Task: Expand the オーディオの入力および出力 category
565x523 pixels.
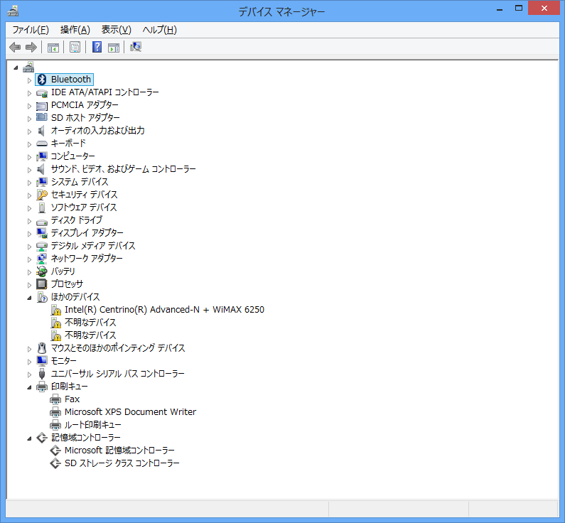Action: point(30,131)
